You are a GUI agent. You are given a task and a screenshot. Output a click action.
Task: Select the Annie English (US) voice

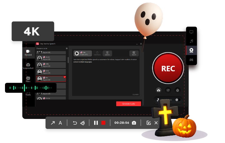tap(51, 58)
